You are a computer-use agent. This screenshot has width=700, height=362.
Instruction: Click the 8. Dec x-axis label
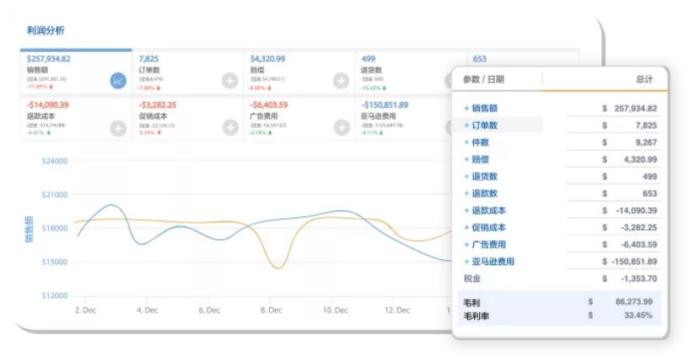point(272,310)
